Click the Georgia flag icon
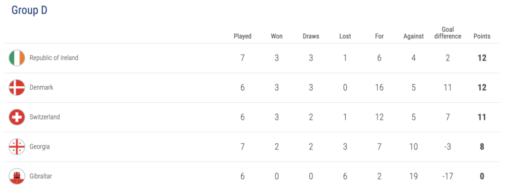This screenshot has width=508, height=189. coord(17,146)
